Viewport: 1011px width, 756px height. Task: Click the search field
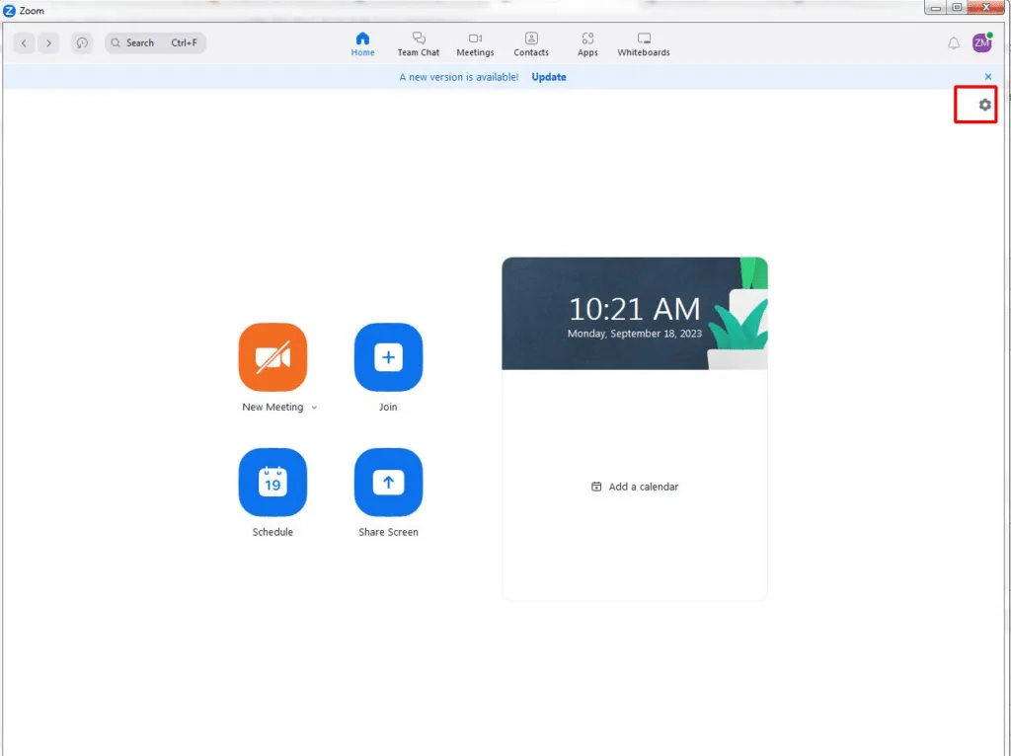(148, 42)
